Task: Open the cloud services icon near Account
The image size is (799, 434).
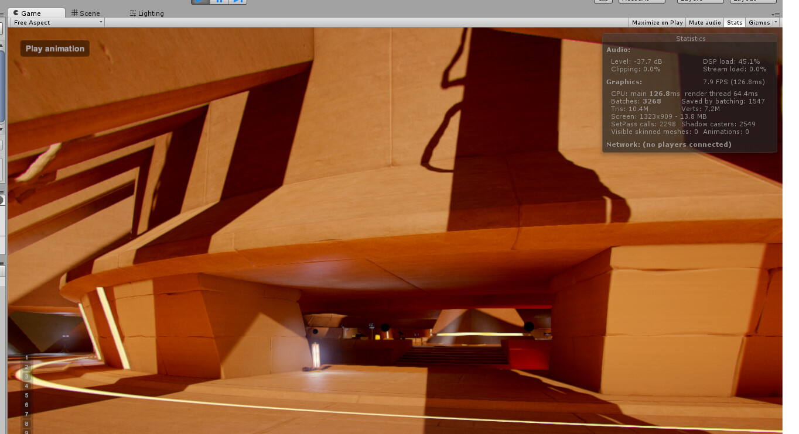Action: 603,1
